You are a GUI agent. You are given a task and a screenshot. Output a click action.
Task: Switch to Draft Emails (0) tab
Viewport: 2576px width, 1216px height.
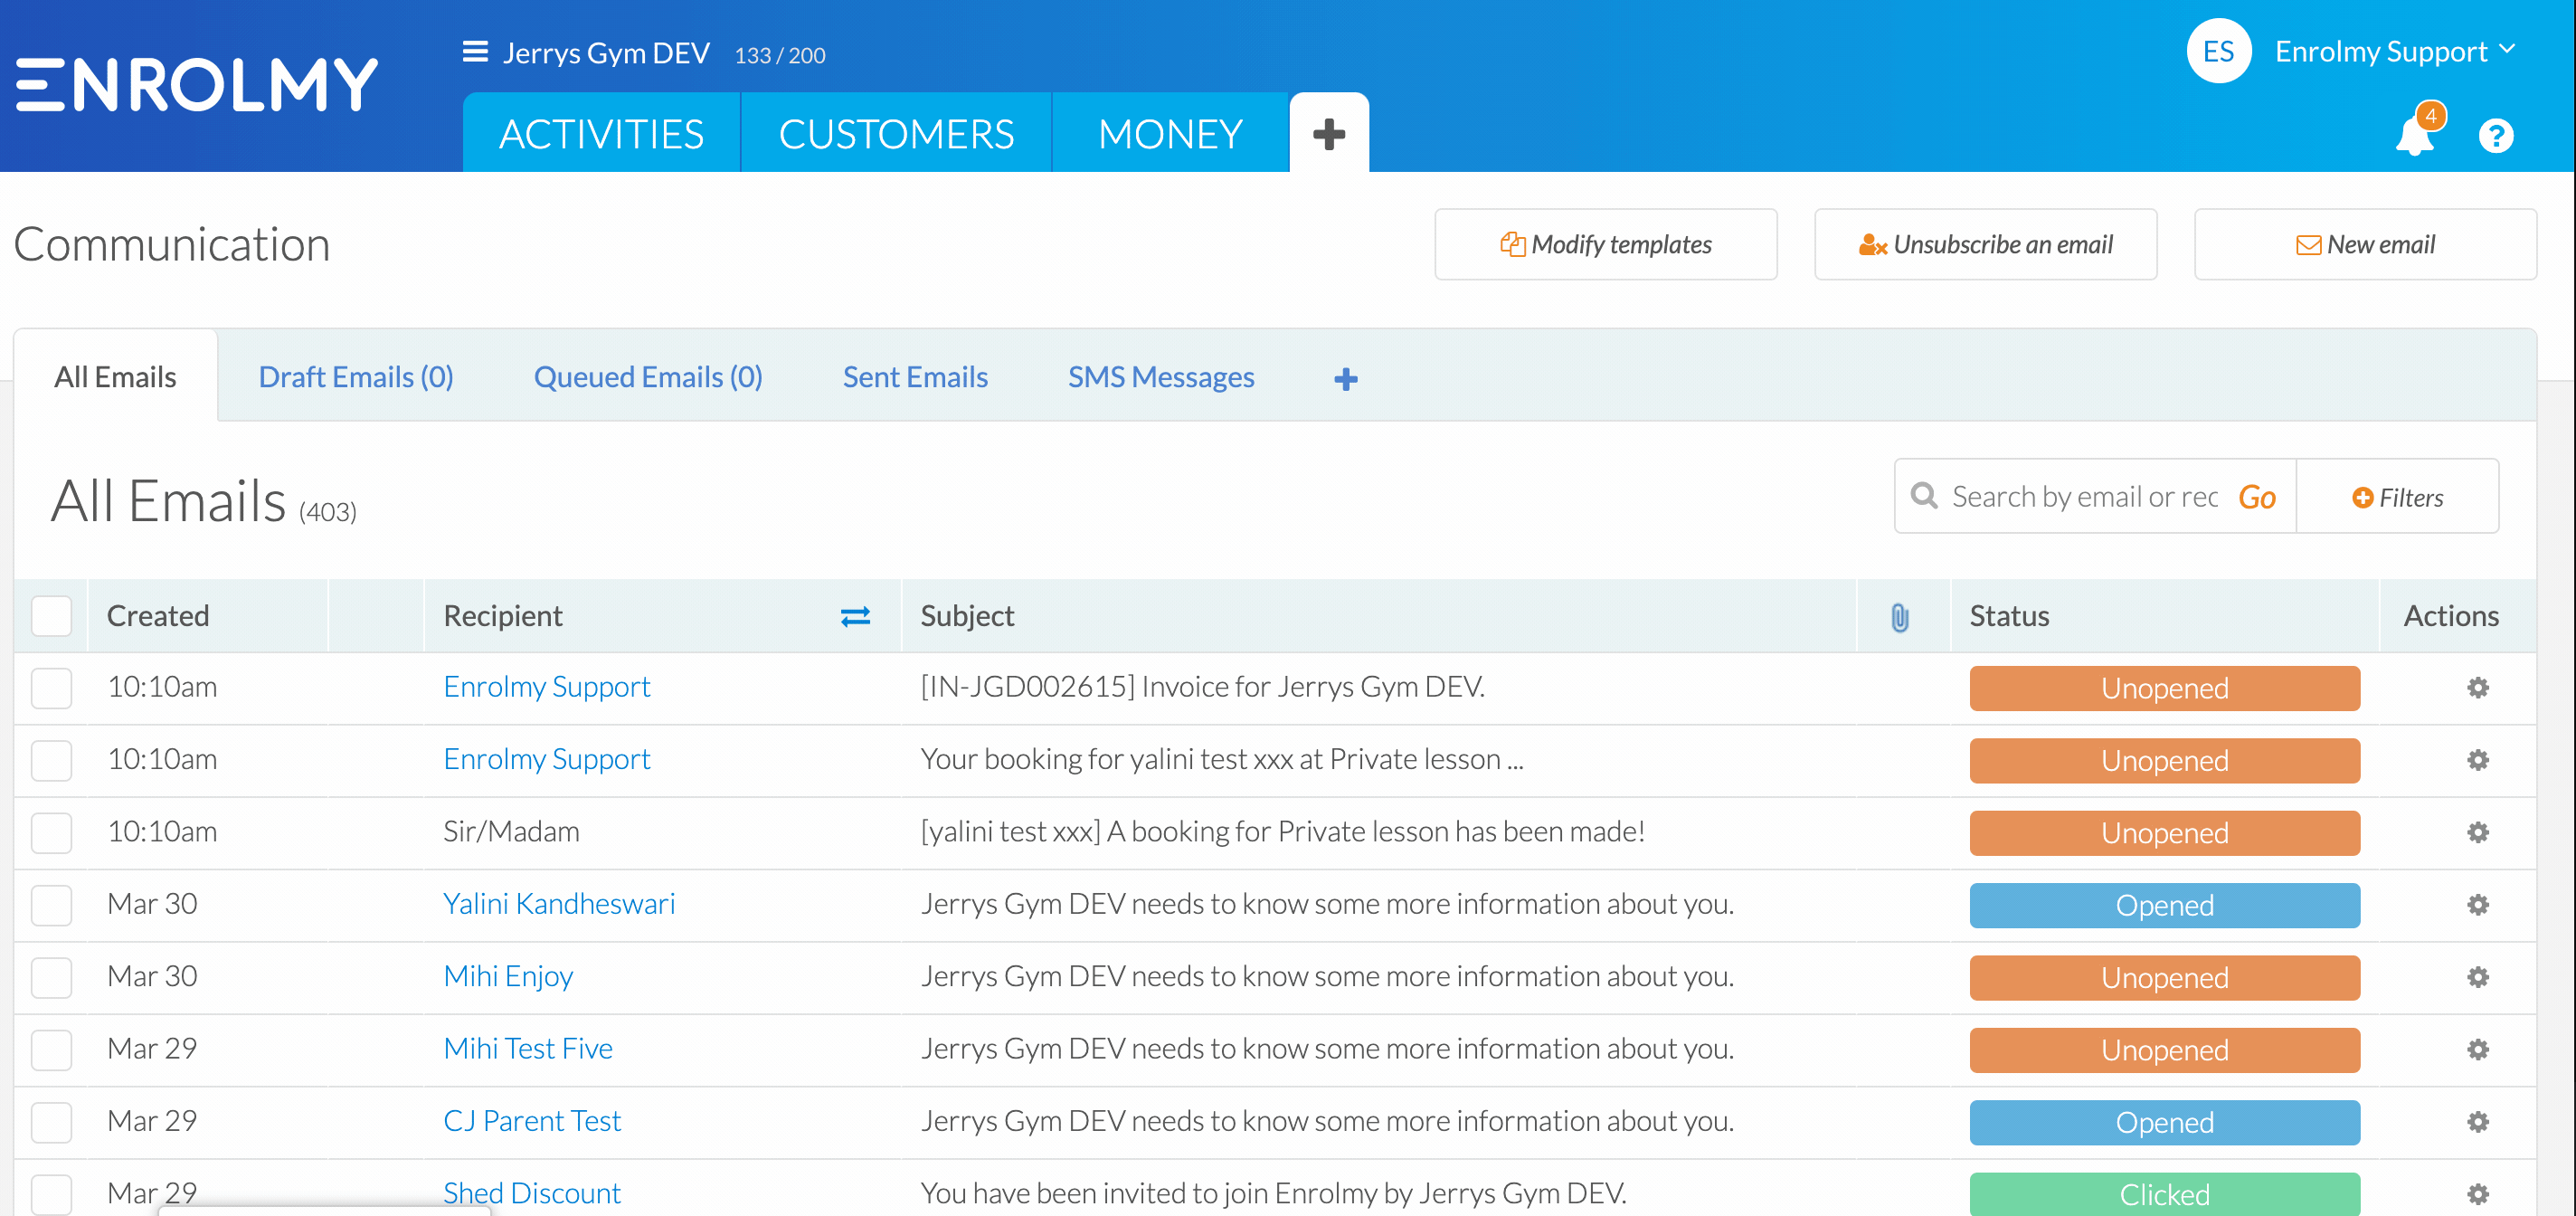coord(356,377)
